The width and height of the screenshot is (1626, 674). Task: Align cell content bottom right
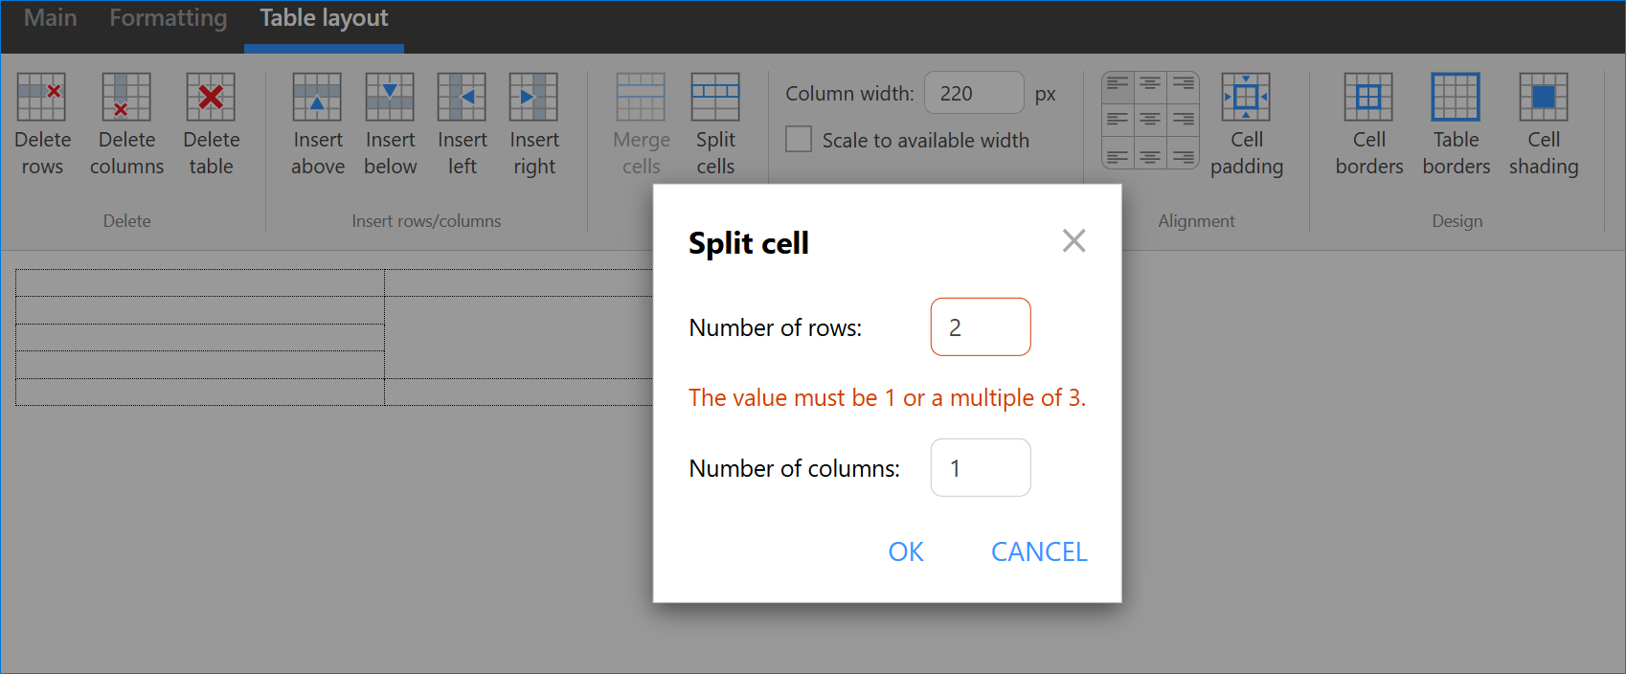1183,155
